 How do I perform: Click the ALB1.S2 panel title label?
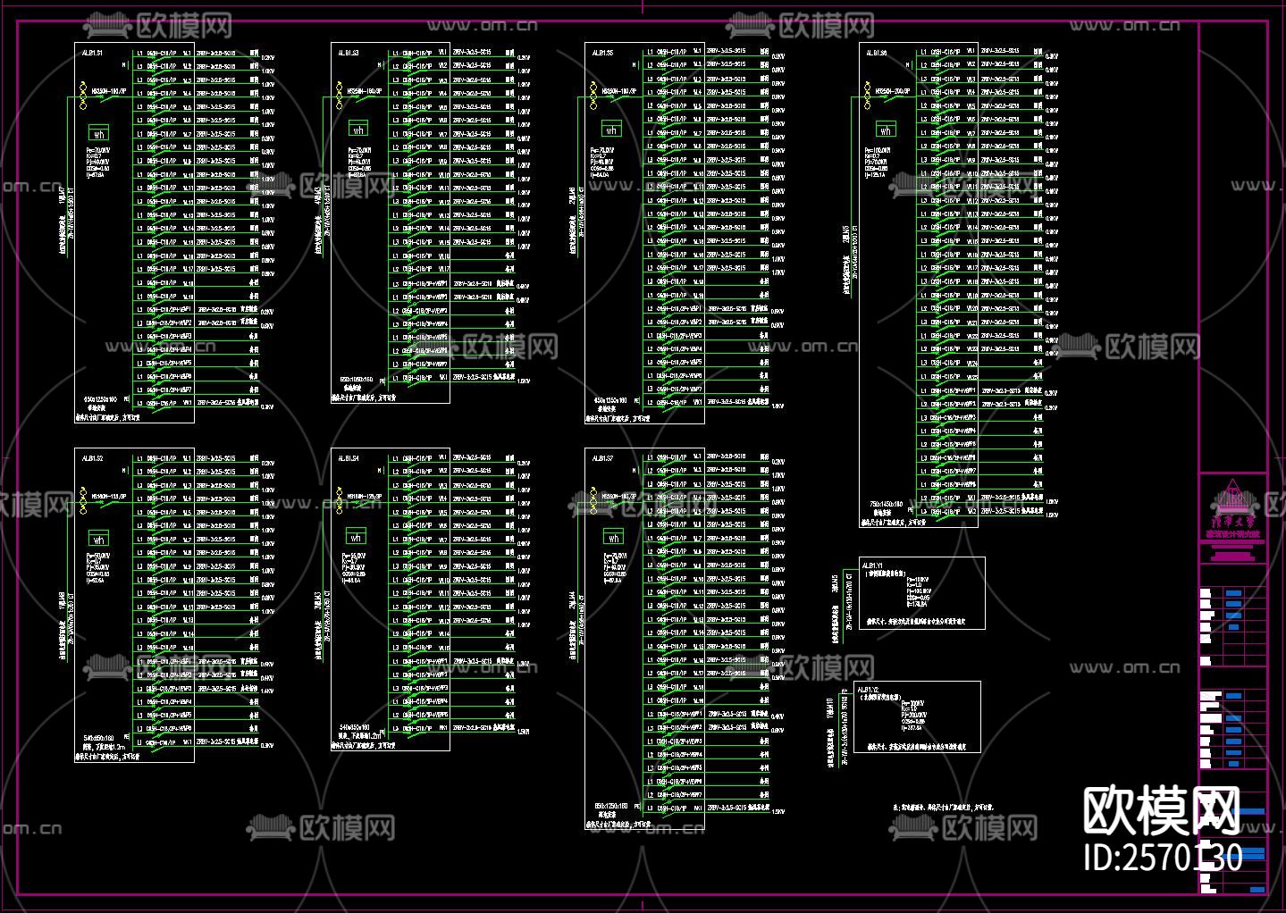pos(92,458)
